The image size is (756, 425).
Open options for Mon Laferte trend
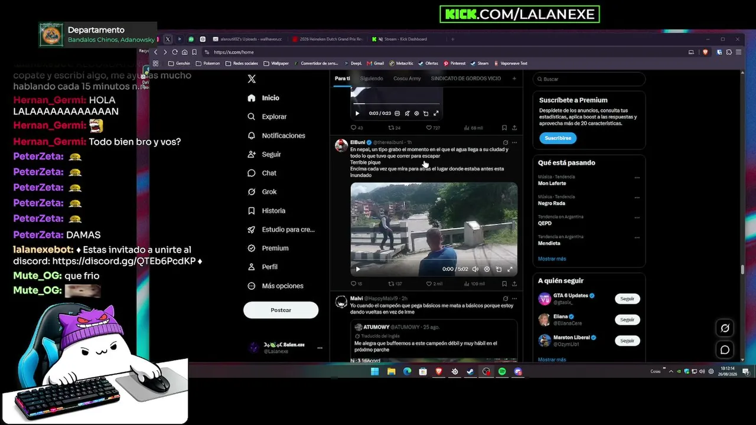pos(637,177)
